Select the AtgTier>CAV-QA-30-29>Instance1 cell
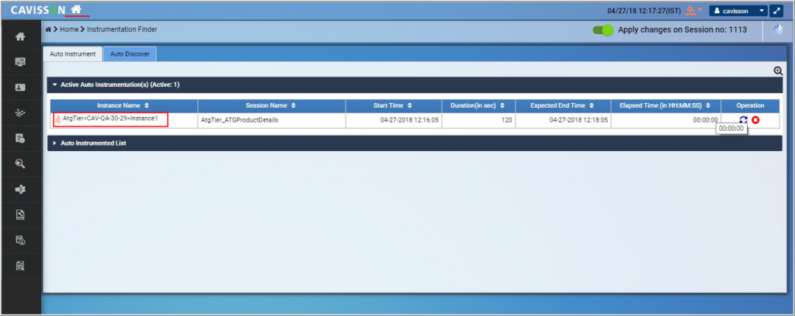This screenshot has width=795, height=316. [x=123, y=120]
